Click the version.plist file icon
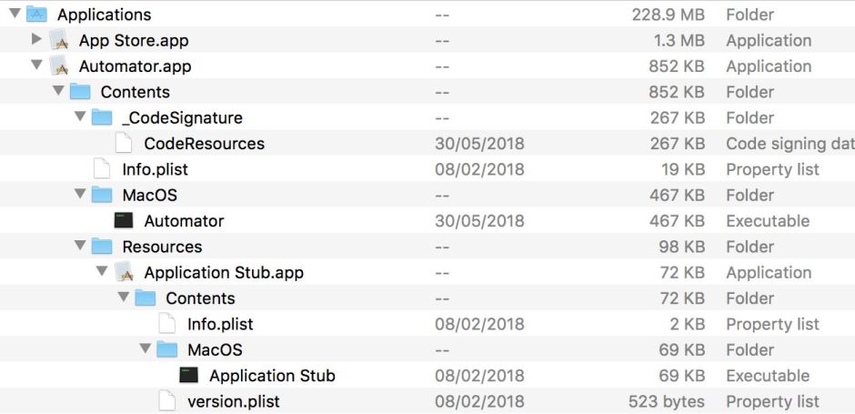 [x=167, y=401]
